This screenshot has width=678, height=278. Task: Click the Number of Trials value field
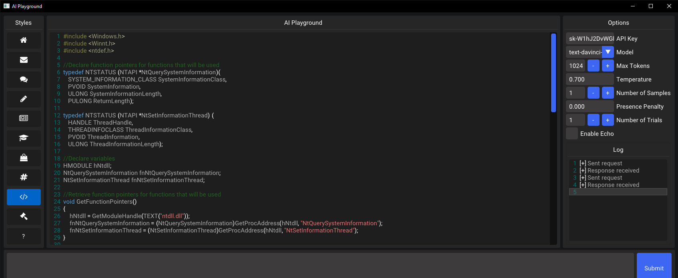pyautogui.click(x=576, y=120)
